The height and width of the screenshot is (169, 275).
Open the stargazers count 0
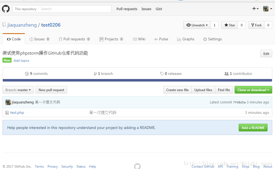click(241, 25)
